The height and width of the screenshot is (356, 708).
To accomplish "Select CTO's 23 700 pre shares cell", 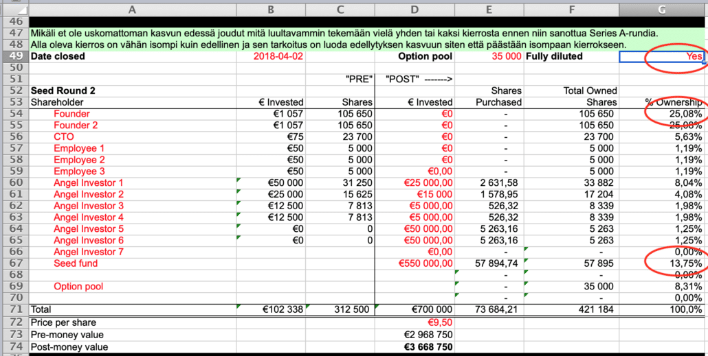I will click(x=340, y=137).
